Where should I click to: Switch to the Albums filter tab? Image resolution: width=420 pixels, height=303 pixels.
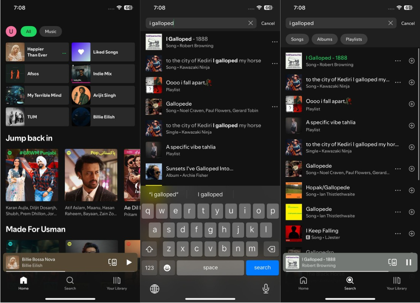(x=324, y=39)
